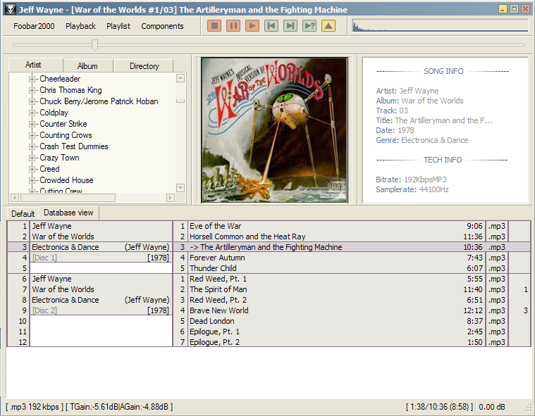Expand the Crowded House artist node

(32, 180)
